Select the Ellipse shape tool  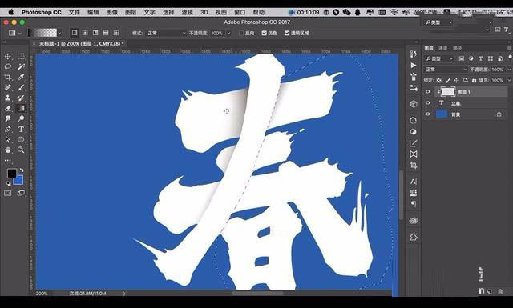[x=21, y=139]
